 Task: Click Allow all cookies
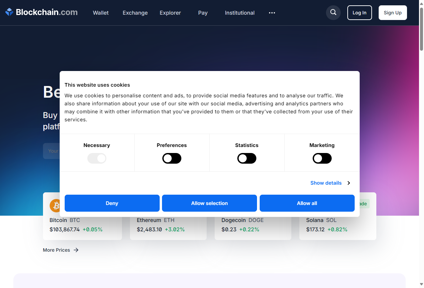(x=307, y=203)
